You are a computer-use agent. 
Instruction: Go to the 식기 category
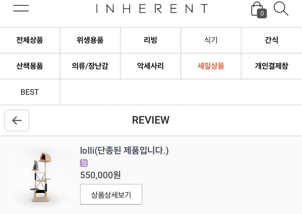(x=211, y=40)
